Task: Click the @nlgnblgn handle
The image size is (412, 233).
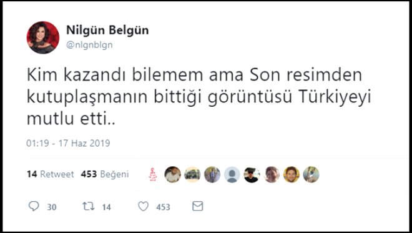Action: pyautogui.click(x=89, y=45)
